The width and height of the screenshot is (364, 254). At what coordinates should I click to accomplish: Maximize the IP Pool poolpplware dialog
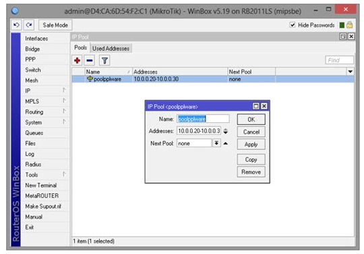point(256,106)
